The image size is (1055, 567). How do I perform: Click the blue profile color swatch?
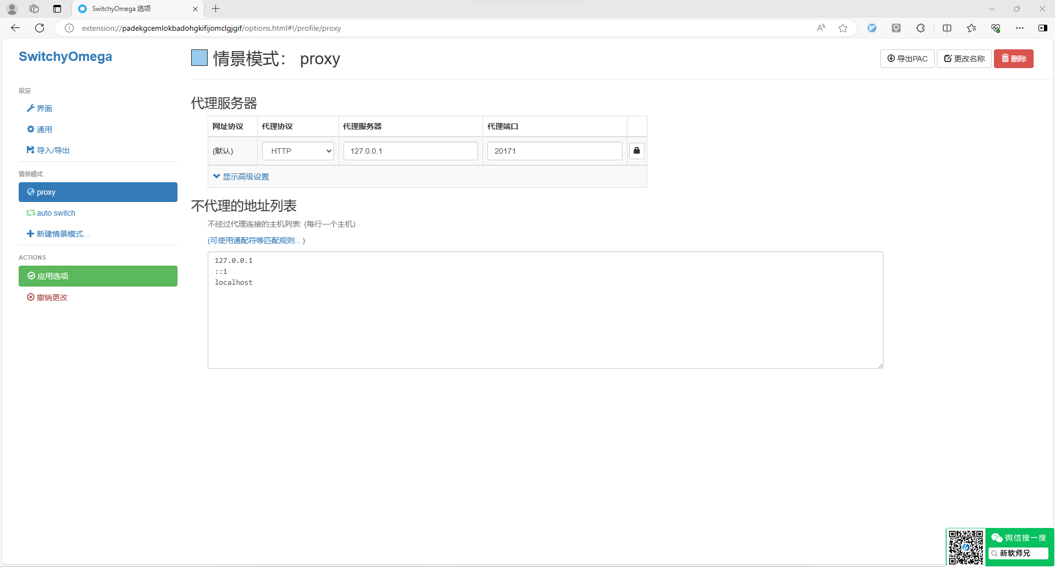tap(199, 58)
